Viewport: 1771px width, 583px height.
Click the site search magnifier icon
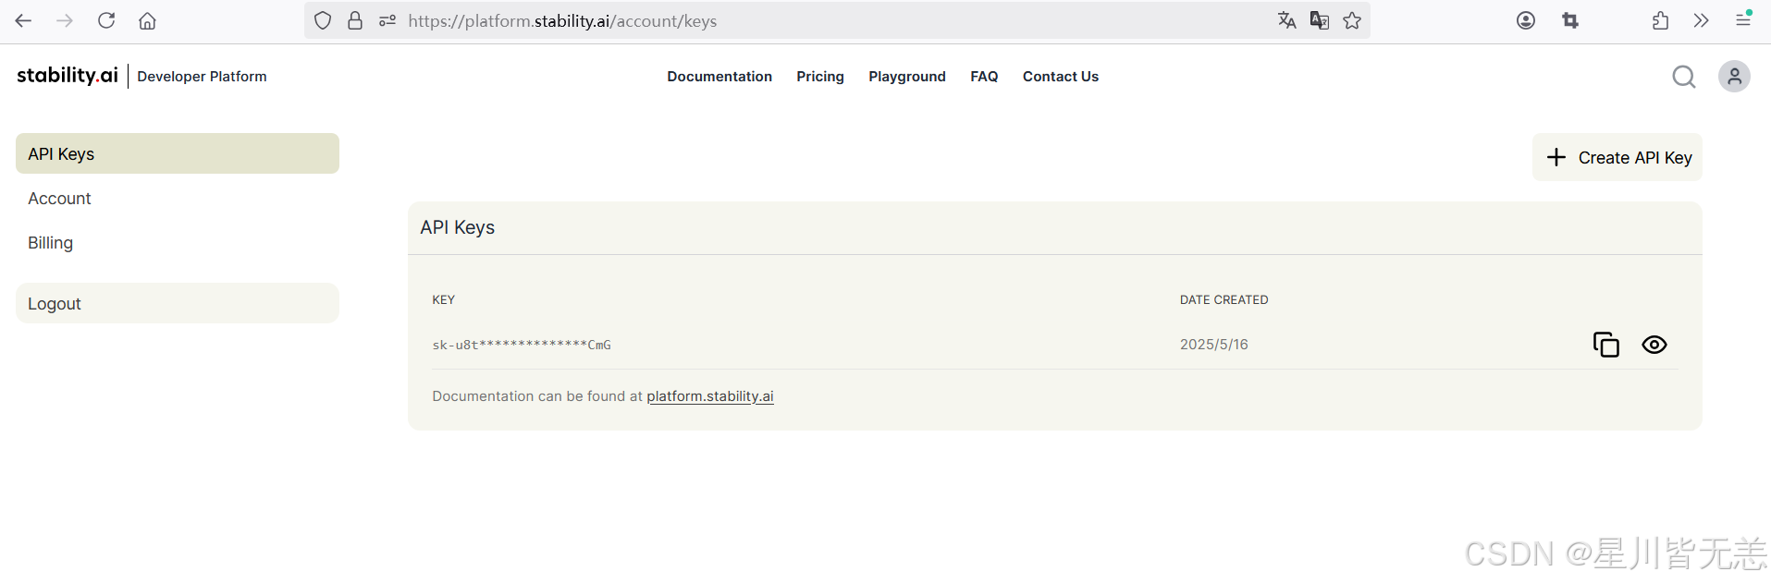(1684, 77)
